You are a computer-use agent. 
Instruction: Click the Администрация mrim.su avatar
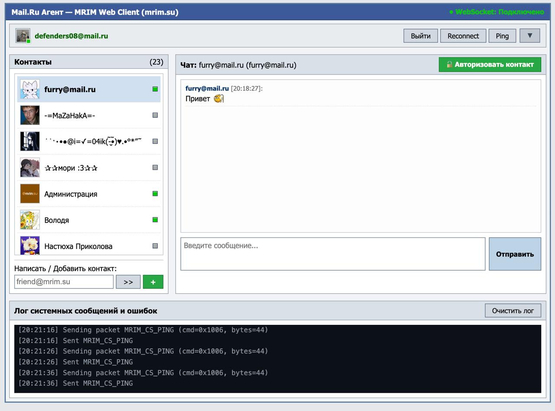point(30,194)
